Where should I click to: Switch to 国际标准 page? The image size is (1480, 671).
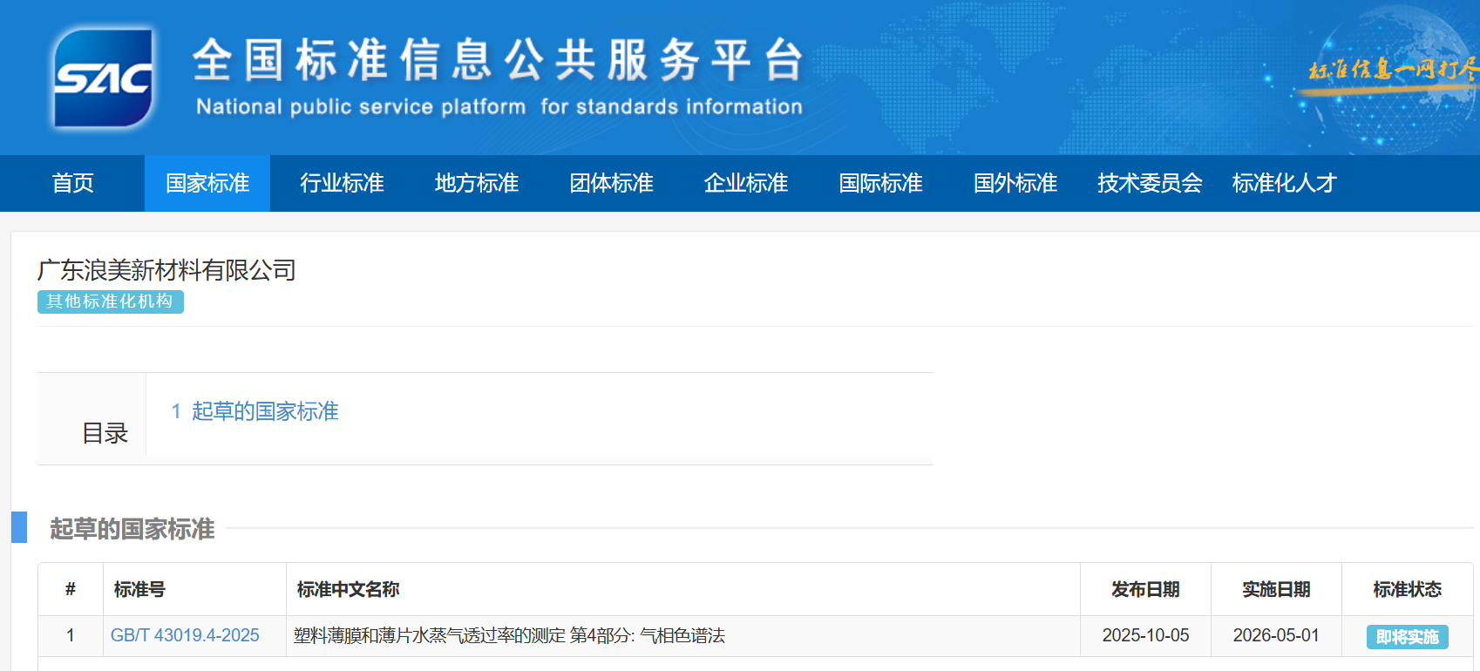pyautogui.click(x=880, y=183)
